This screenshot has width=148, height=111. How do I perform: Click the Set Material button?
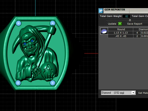(143, 93)
